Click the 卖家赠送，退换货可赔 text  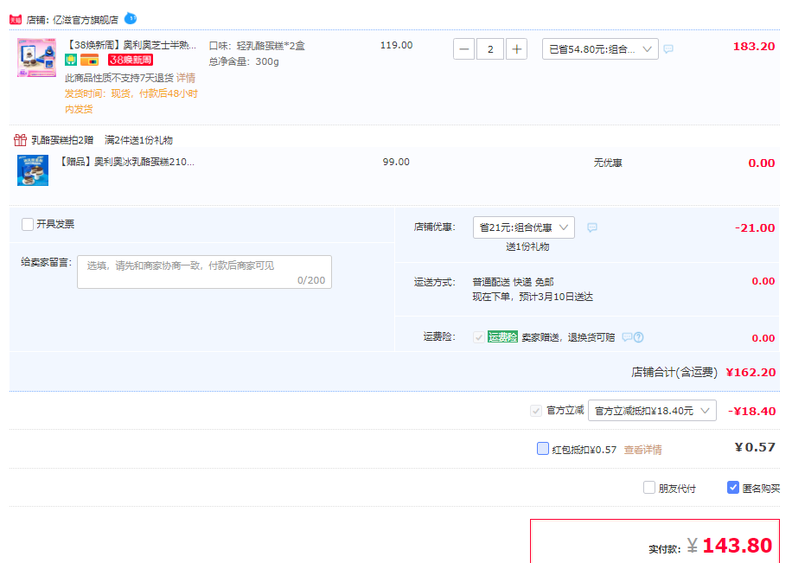(x=568, y=337)
